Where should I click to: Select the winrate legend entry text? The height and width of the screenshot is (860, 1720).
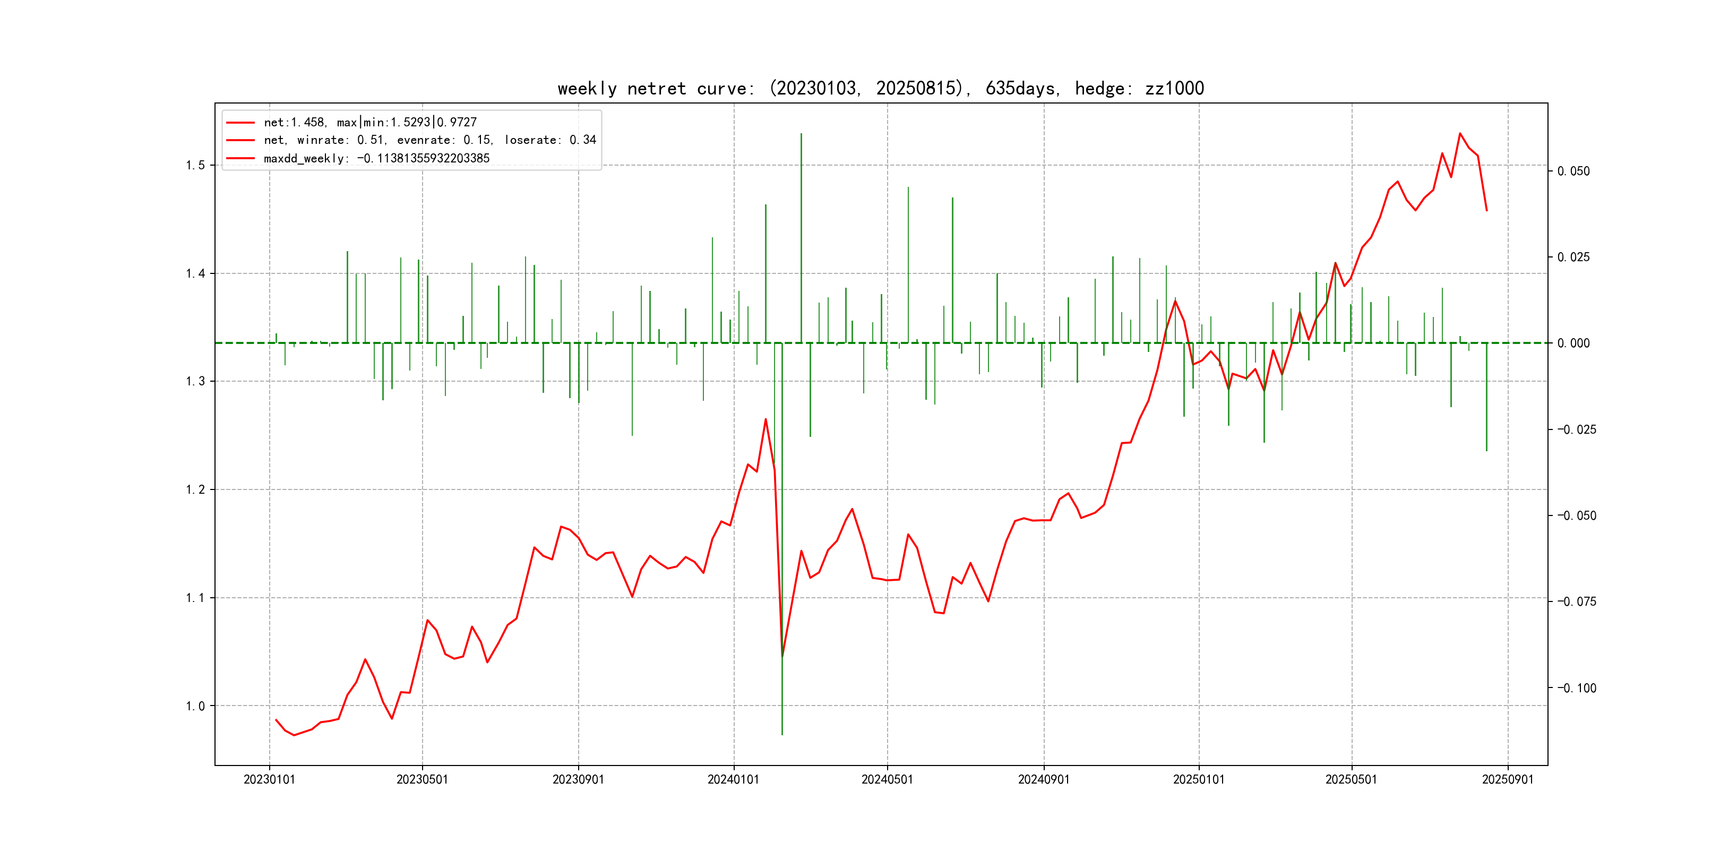429,140
